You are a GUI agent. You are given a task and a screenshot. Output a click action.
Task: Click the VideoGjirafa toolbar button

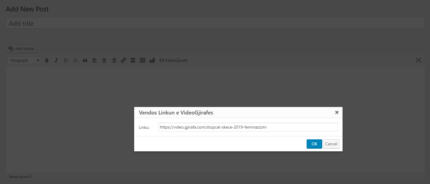click(173, 61)
